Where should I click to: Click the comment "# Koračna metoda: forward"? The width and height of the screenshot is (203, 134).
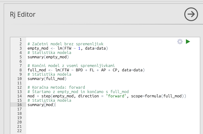tap(56, 87)
